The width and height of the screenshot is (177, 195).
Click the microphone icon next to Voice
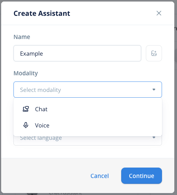point(26,125)
